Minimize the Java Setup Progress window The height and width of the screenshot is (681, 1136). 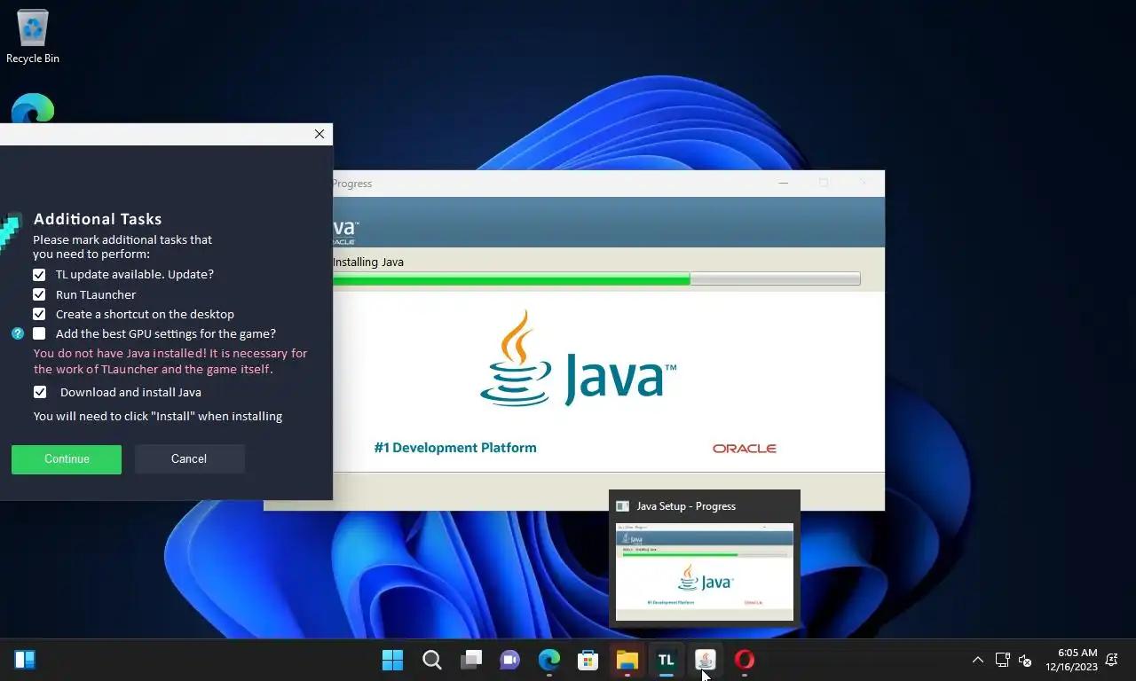[783, 184]
